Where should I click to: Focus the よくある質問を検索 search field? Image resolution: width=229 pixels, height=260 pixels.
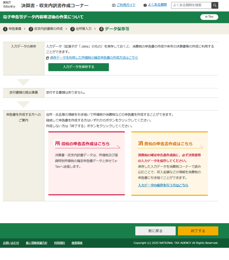[191, 5]
